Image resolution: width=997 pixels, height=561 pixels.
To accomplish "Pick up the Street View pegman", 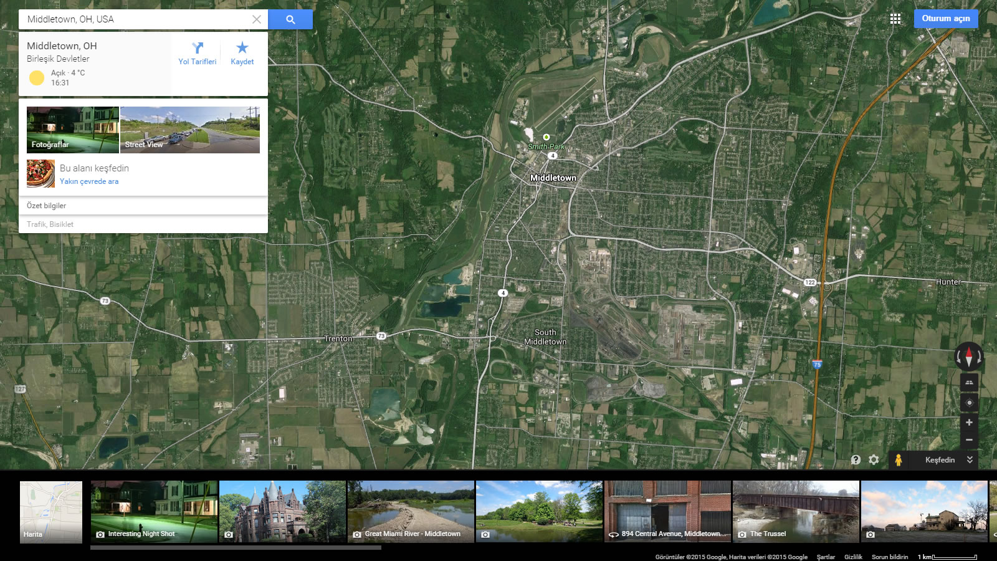I will point(898,460).
